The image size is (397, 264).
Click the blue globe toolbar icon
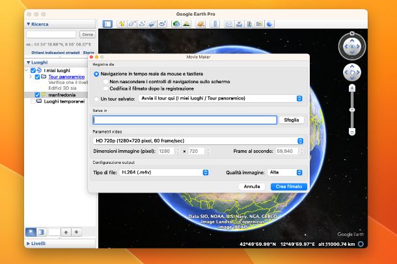pos(269,24)
